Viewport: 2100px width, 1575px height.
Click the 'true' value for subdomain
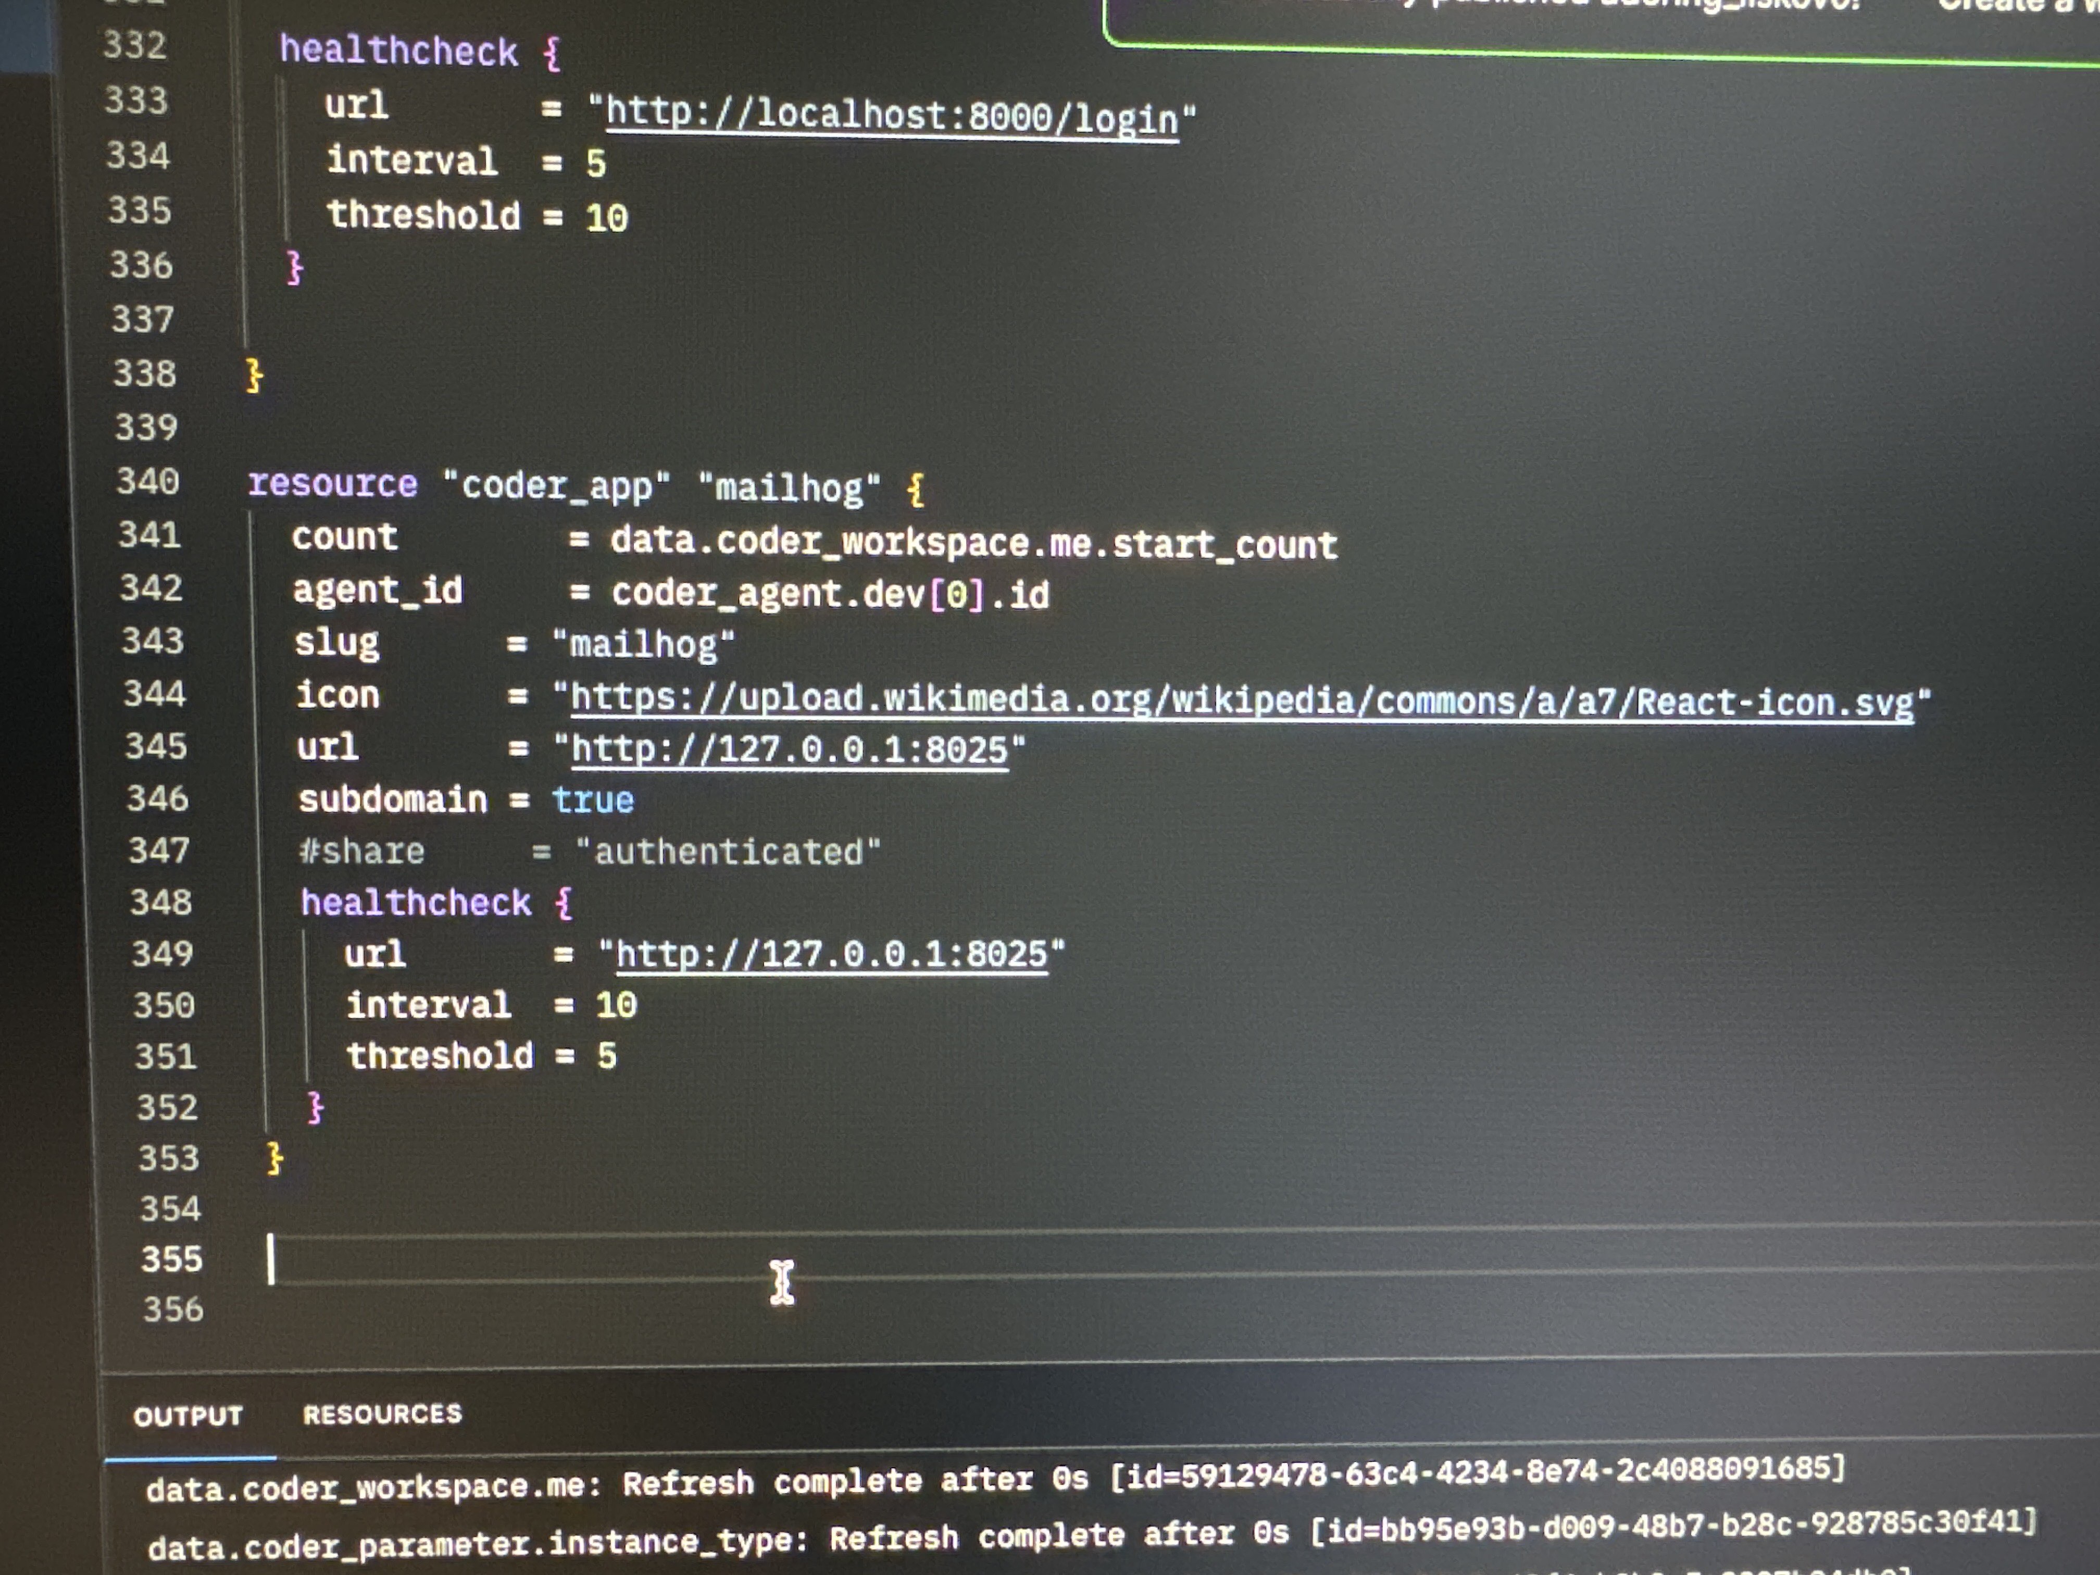(592, 801)
